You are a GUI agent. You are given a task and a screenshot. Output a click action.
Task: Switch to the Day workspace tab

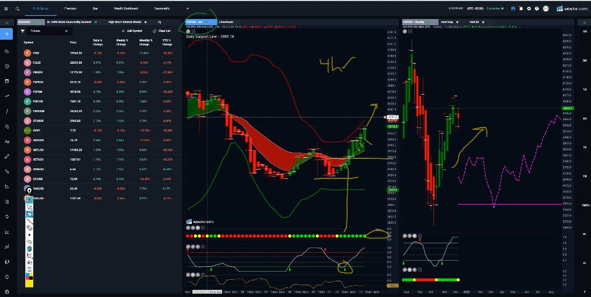[x=95, y=8]
